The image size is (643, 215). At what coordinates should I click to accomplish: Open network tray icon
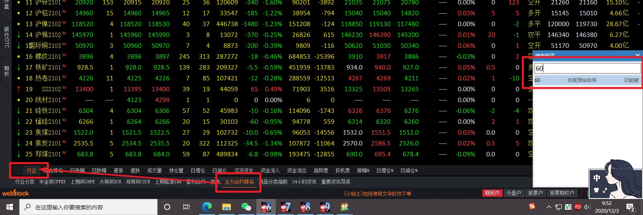pos(559,207)
